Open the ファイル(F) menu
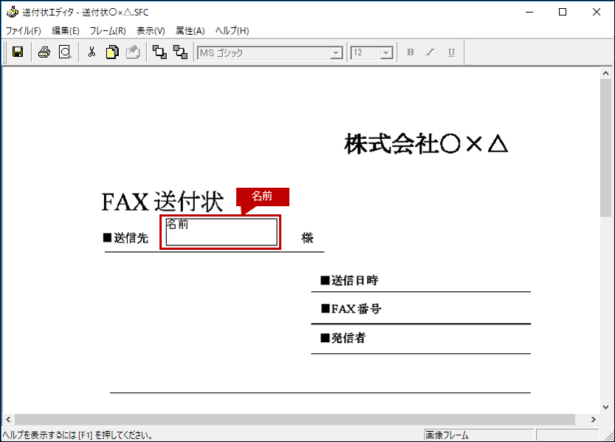The width and height of the screenshot is (615, 442). click(24, 30)
